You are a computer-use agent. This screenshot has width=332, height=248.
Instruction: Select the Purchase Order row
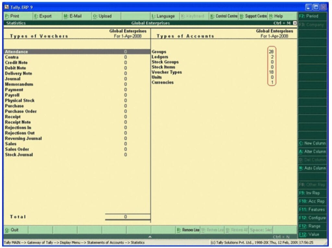77,111
